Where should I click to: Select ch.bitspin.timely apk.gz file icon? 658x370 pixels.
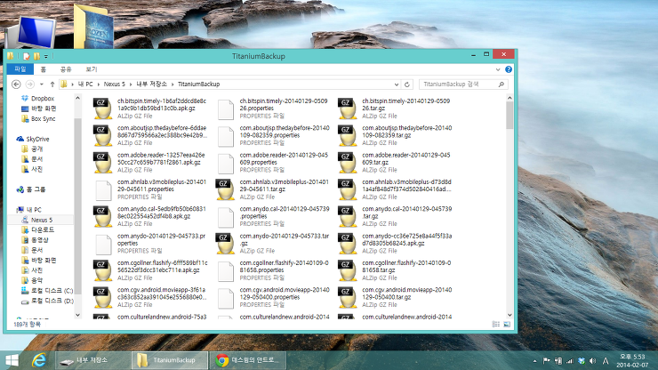point(103,109)
